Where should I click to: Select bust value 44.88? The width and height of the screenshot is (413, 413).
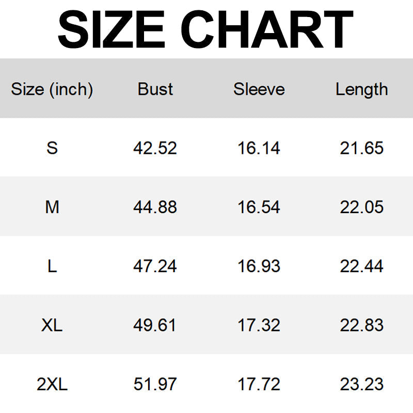point(155,207)
